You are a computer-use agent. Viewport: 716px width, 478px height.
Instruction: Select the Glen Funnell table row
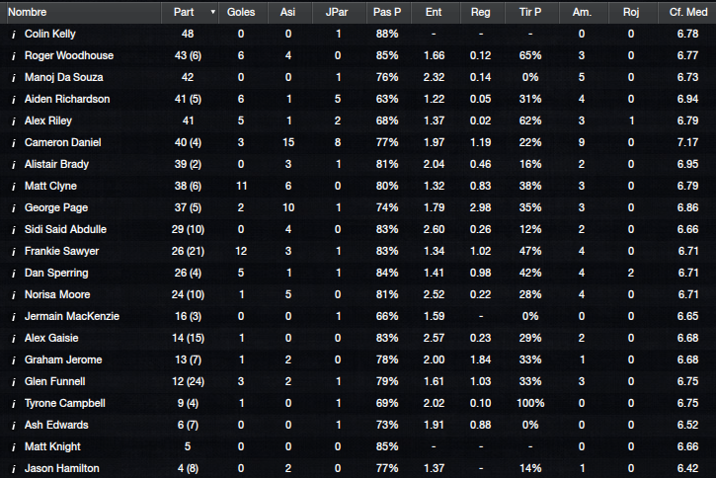coord(358,381)
